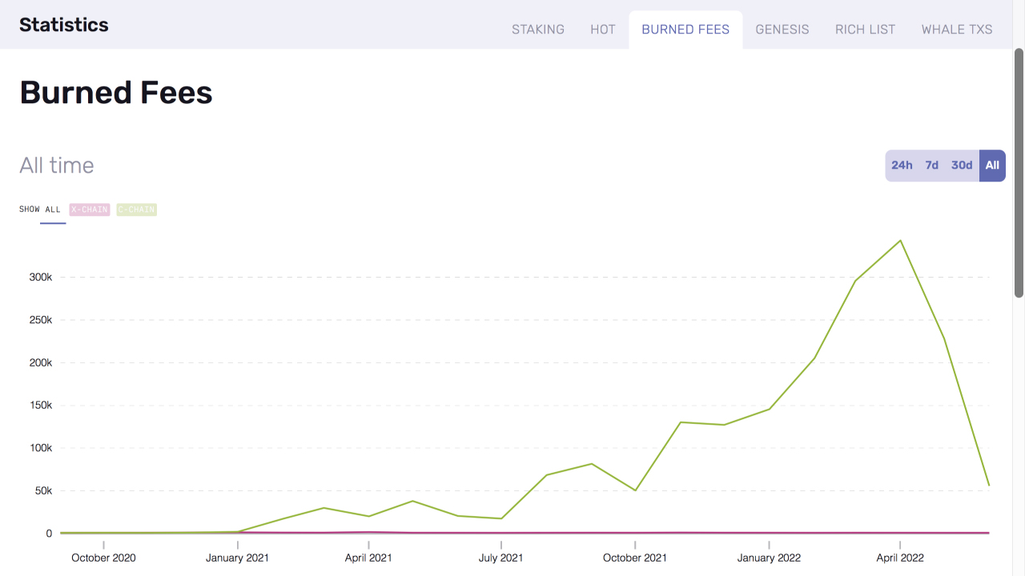The image size is (1025, 576).
Task: Toggle the X-CHAIN series chip
Action: coord(90,210)
